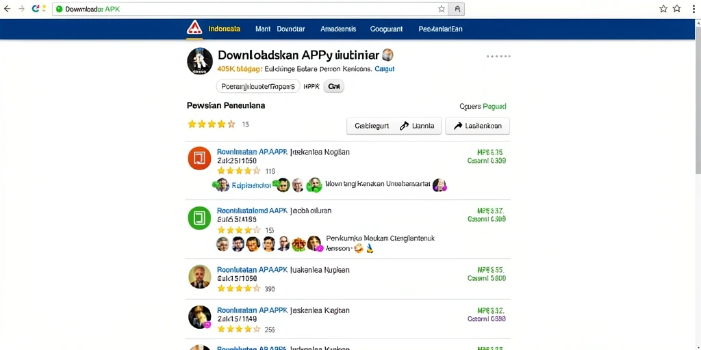Select the Poerenjticuote/Fropers pill tag
Viewport: 701px width, 350px height.
click(257, 87)
